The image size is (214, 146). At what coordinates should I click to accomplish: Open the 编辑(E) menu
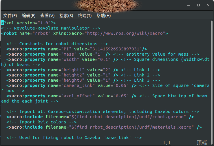coord(29,16)
